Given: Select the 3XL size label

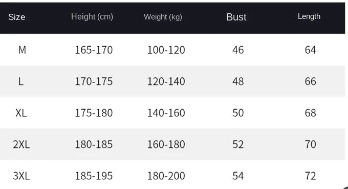Looking at the screenshot, I should (x=21, y=176).
